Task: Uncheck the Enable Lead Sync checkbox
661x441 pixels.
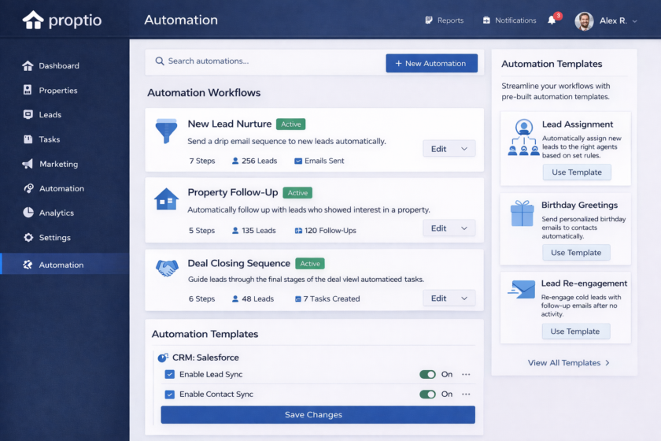Action: click(x=169, y=375)
